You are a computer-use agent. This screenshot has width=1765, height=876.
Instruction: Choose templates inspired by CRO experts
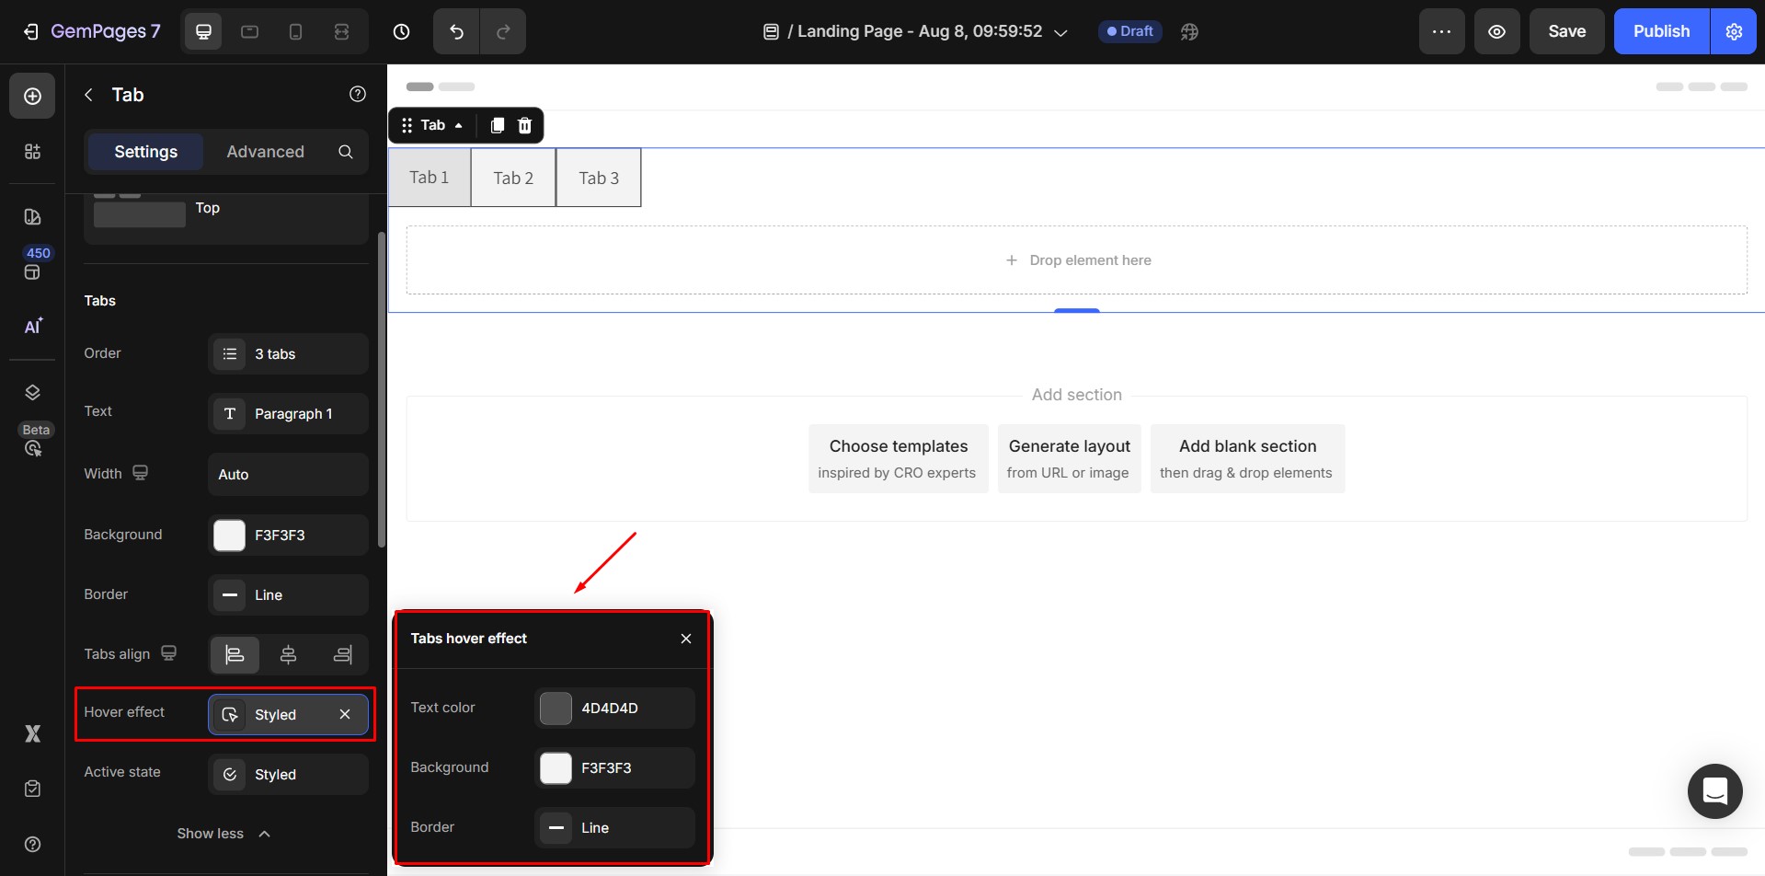[x=898, y=457]
